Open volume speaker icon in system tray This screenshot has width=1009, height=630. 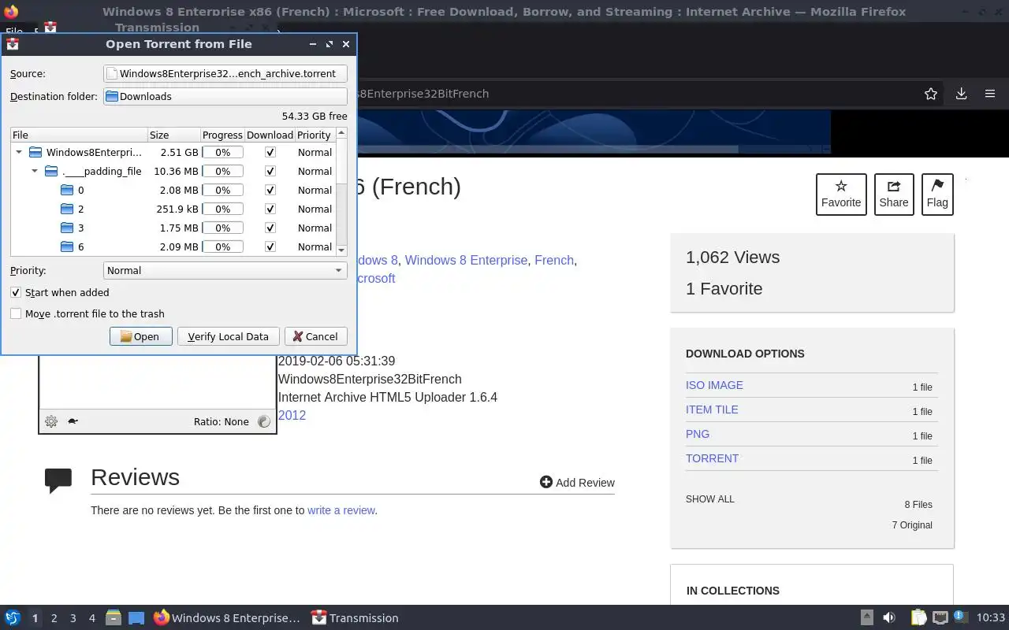[889, 618]
